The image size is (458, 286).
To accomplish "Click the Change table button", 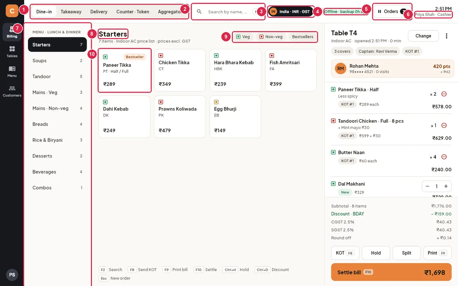I will [x=423, y=36].
